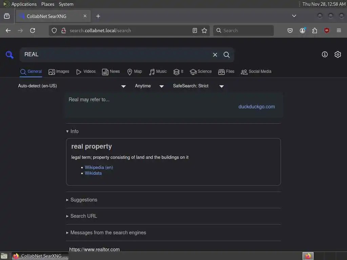This screenshot has width=347, height=260.
Task: List all tabs chevron
Action: pyautogui.click(x=294, y=16)
